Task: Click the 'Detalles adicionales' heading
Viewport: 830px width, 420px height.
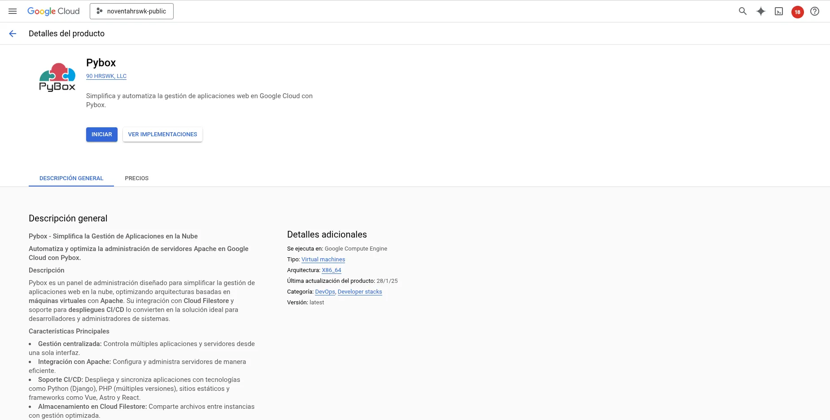Action: [327, 234]
